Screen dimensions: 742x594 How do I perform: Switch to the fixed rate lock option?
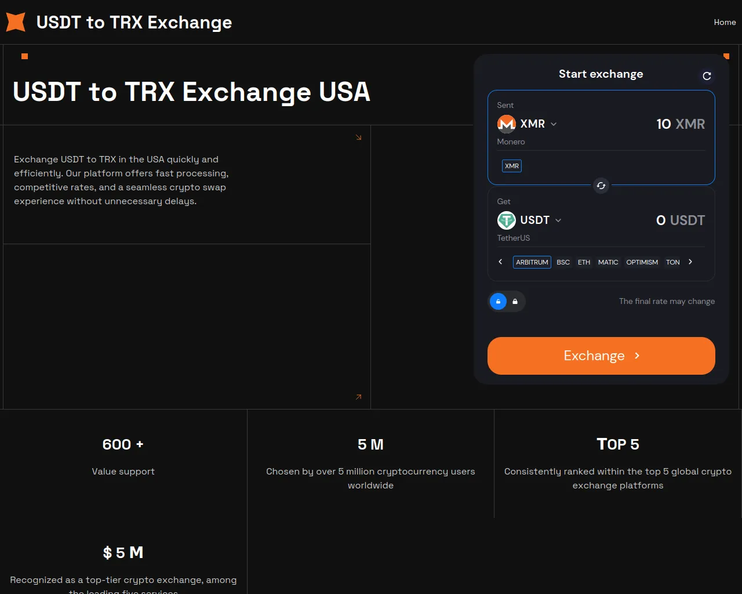point(515,302)
